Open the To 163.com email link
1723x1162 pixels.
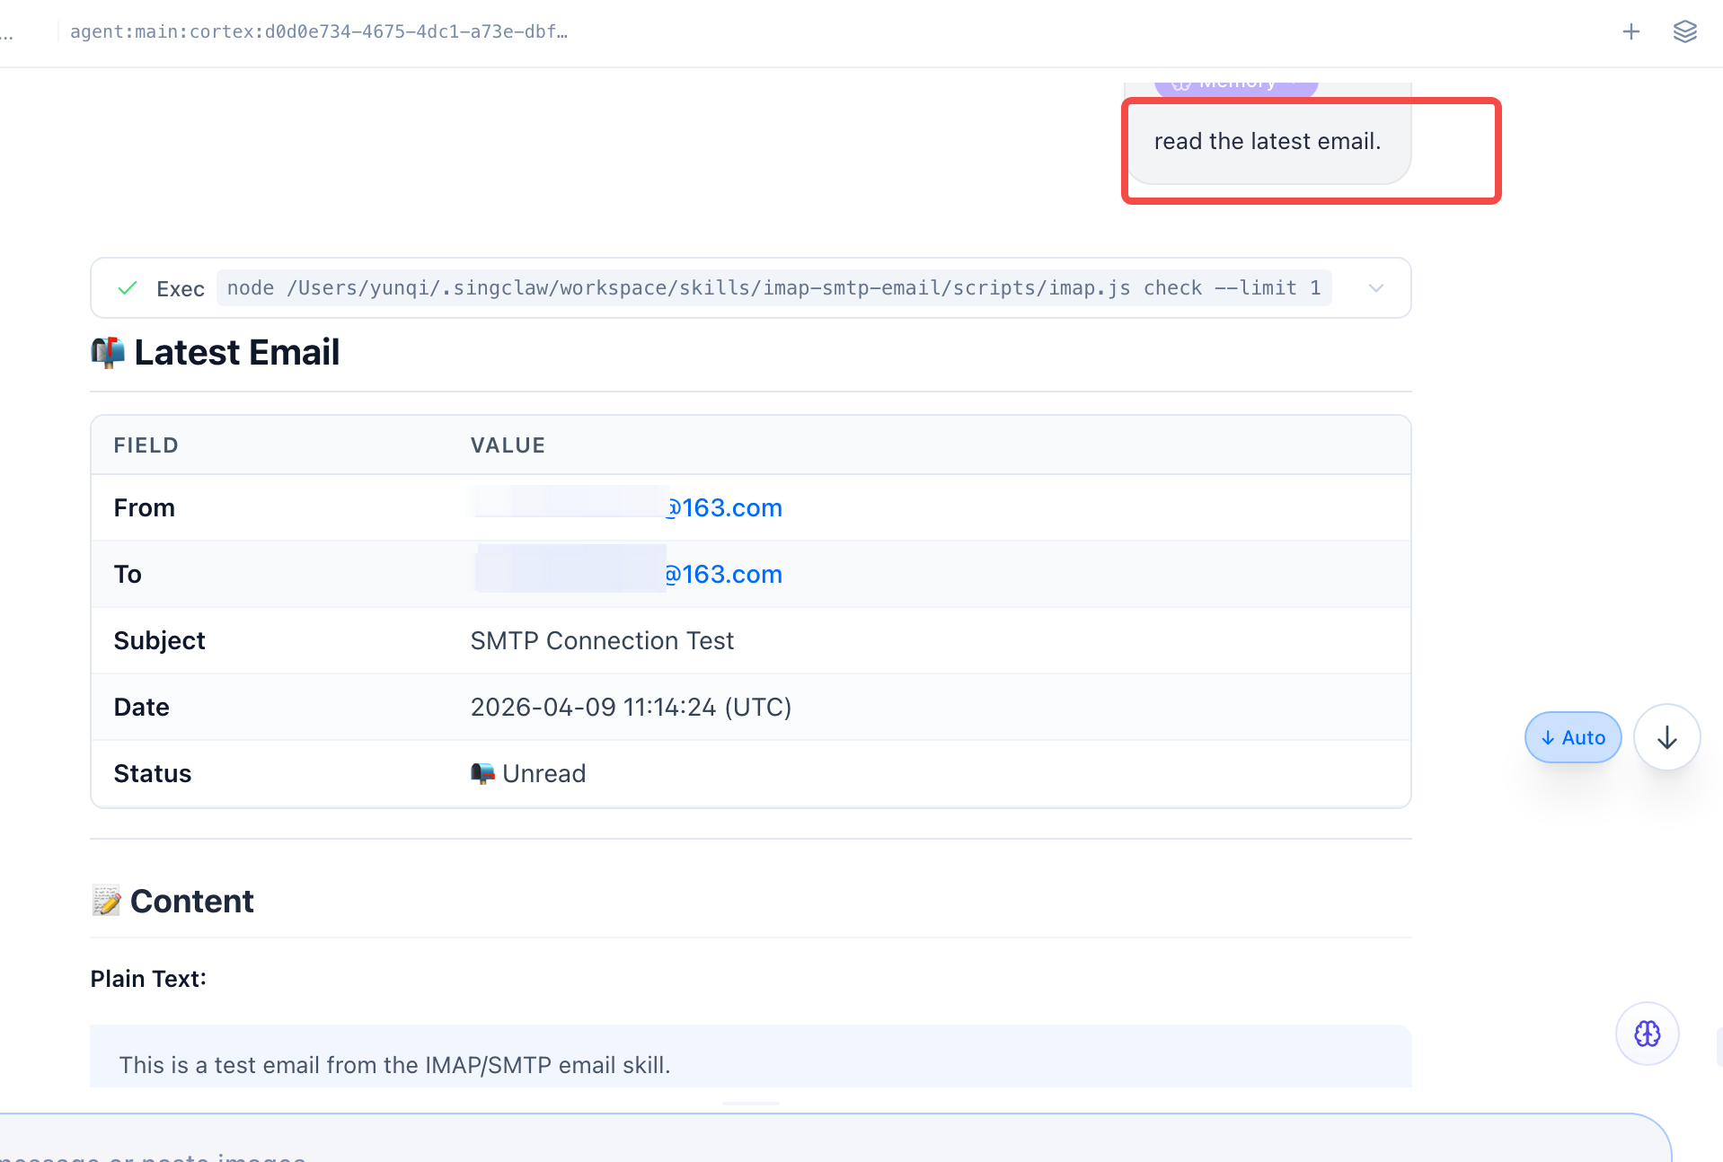click(724, 575)
